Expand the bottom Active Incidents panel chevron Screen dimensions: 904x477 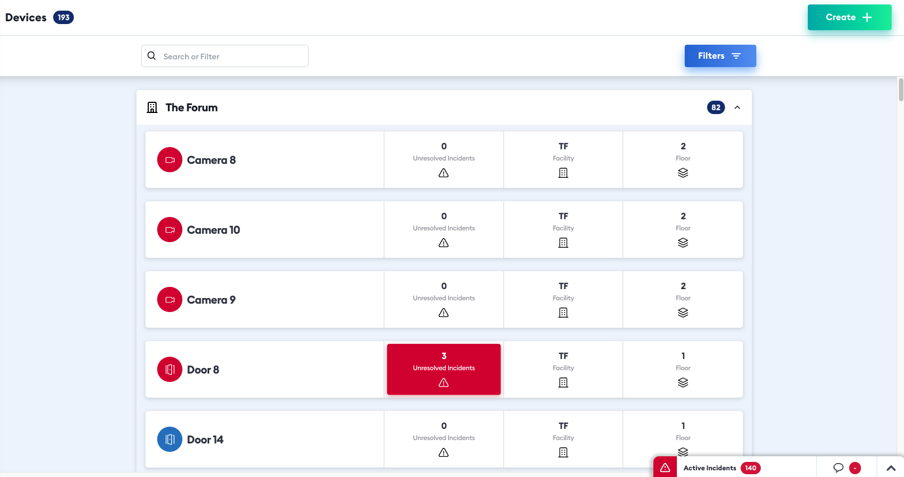pos(891,468)
